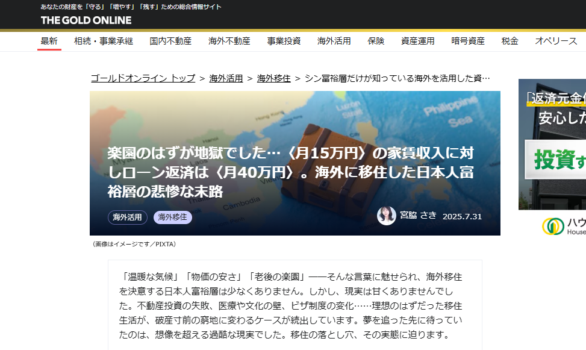The height and width of the screenshot is (350, 586).
Task: Navigate to 保険 section
Action: pos(376,41)
